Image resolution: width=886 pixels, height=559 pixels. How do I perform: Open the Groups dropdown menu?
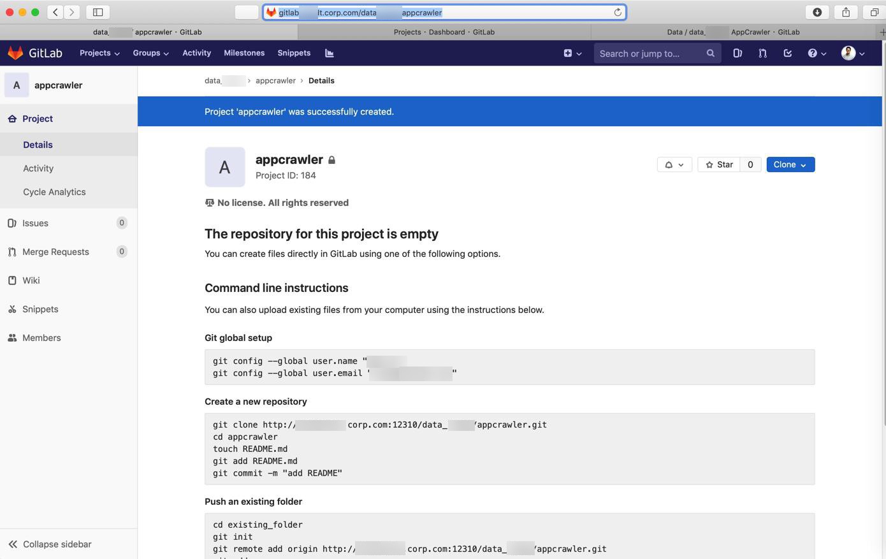(150, 54)
